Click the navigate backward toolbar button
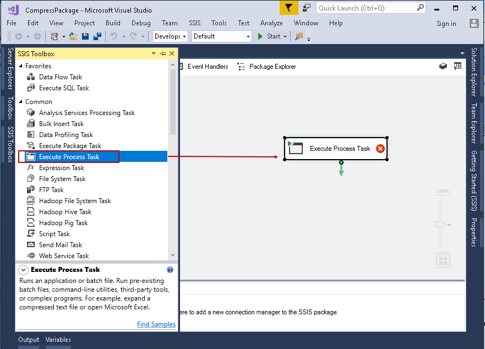 tap(19, 36)
